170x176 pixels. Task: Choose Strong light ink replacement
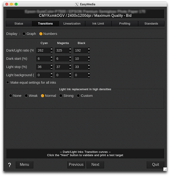61,96
